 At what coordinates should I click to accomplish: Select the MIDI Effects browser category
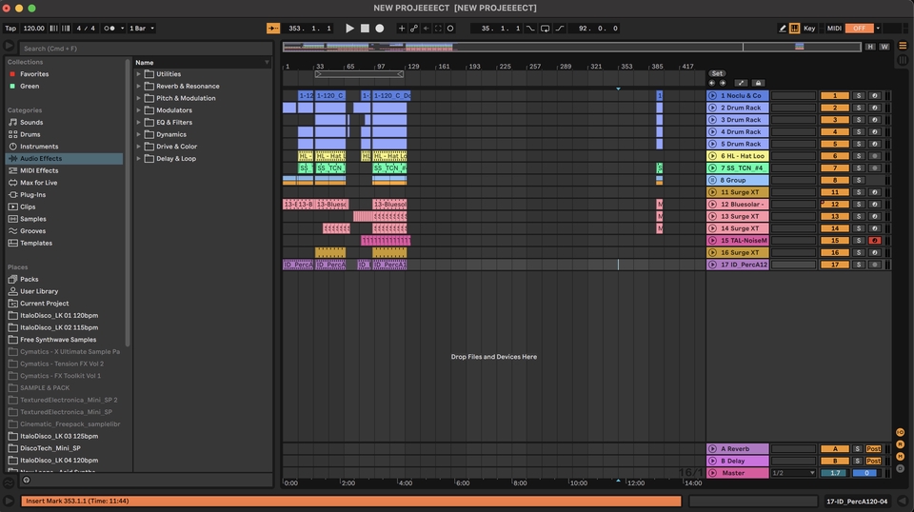(x=39, y=170)
